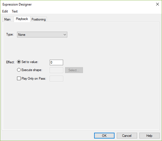Enable the Play Only on Pass checkbox
Screen dimensions: 162x141
point(19,79)
